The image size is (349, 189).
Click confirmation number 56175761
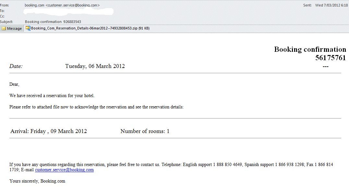(x=330, y=58)
